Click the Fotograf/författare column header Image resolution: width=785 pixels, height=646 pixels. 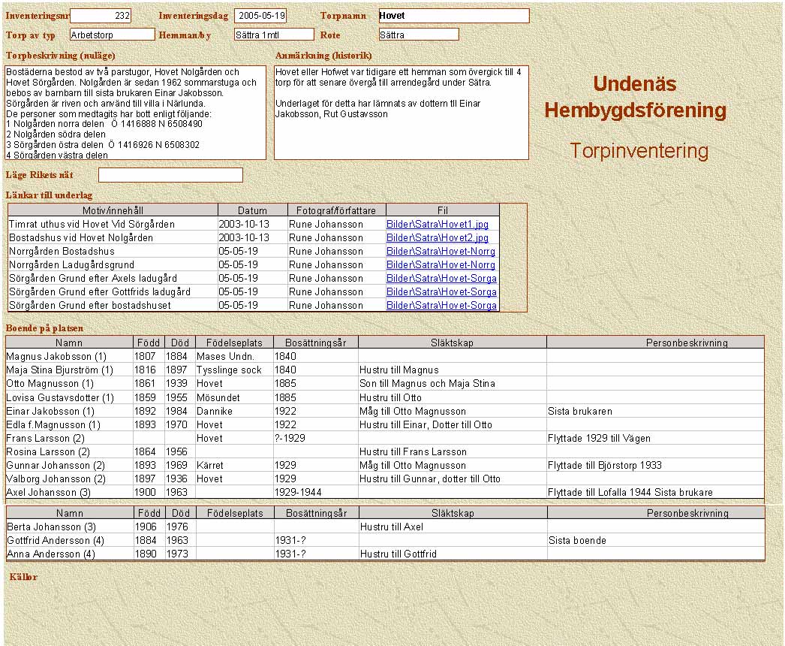tap(336, 210)
